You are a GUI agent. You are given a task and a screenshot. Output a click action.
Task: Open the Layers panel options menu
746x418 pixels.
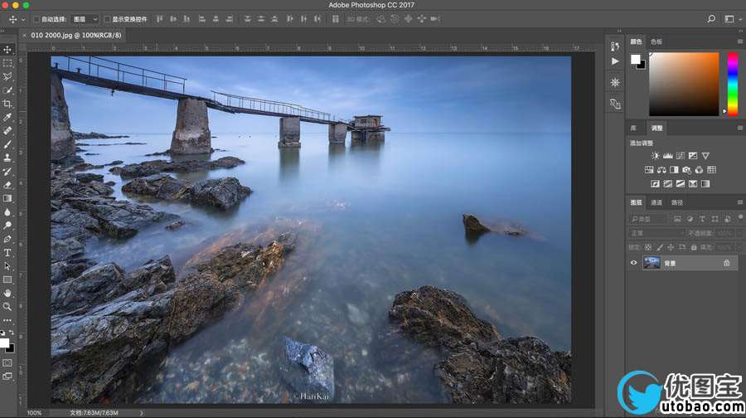coord(740,203)
